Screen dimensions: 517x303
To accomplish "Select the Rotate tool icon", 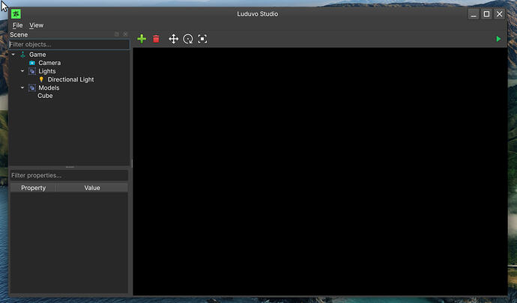I will tap(188, 39).
